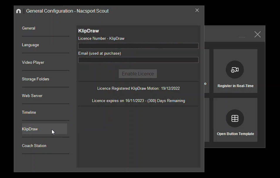The image size is (280, 178).
Task: Go to Storage Folders settings
Action: pos(35,79)
